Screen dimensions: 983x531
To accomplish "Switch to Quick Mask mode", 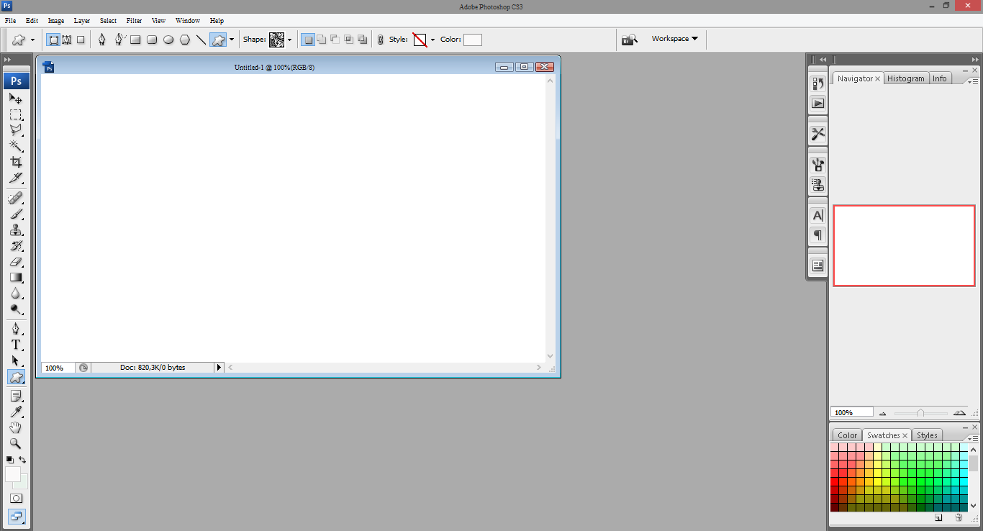I will point(16,498).
